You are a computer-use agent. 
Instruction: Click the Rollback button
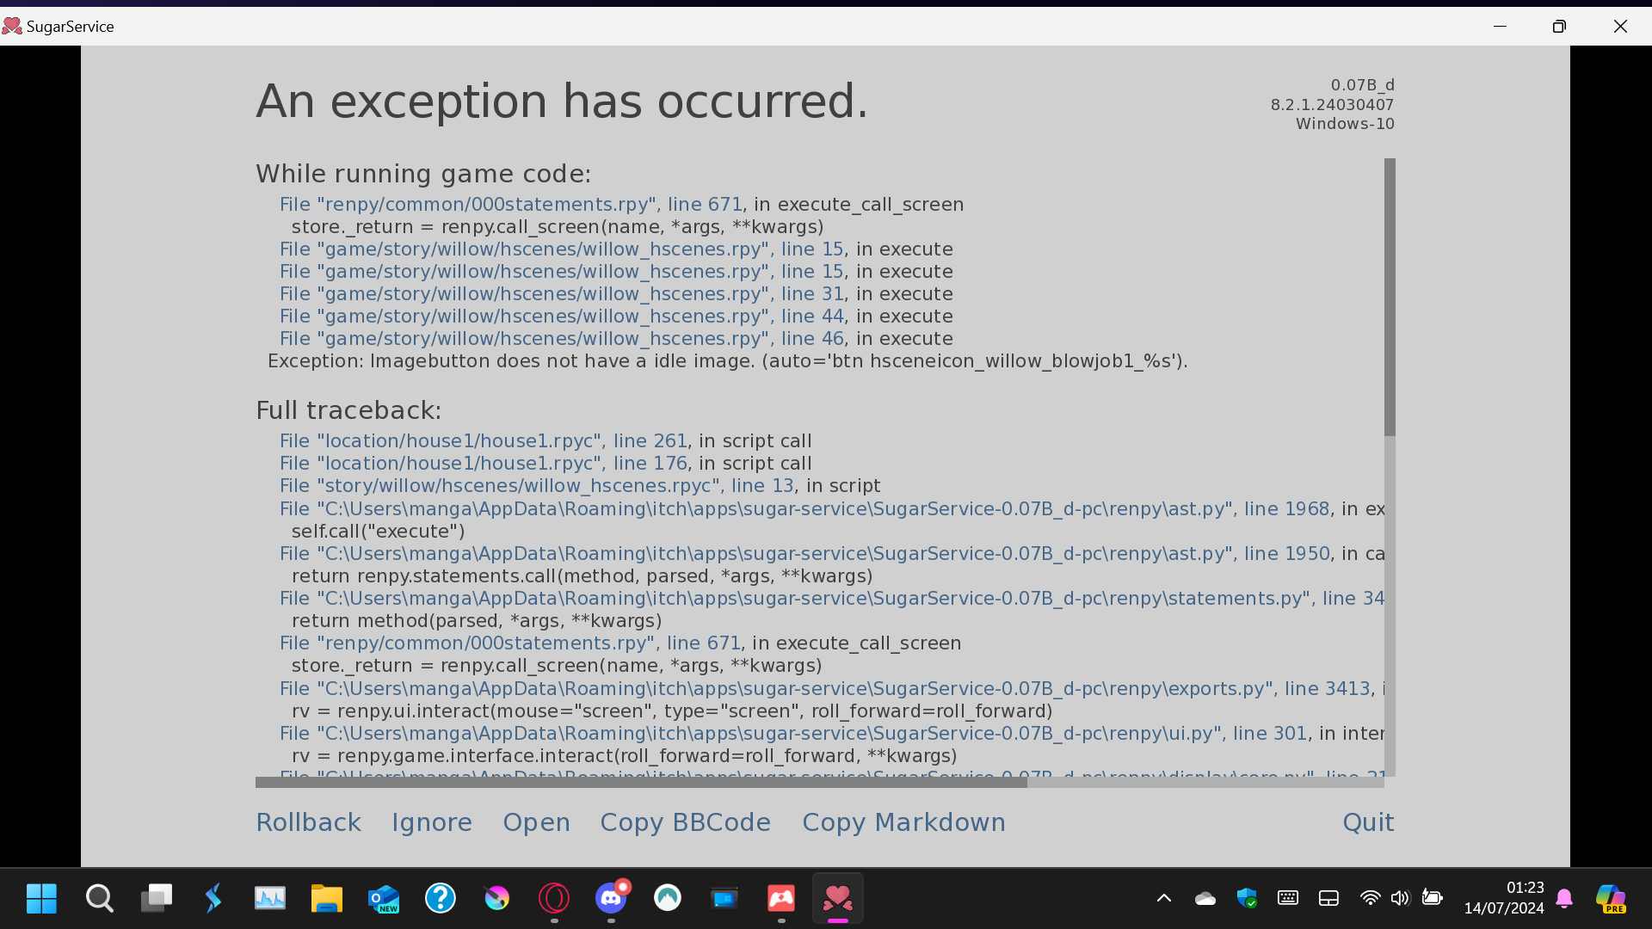(308, 822)
